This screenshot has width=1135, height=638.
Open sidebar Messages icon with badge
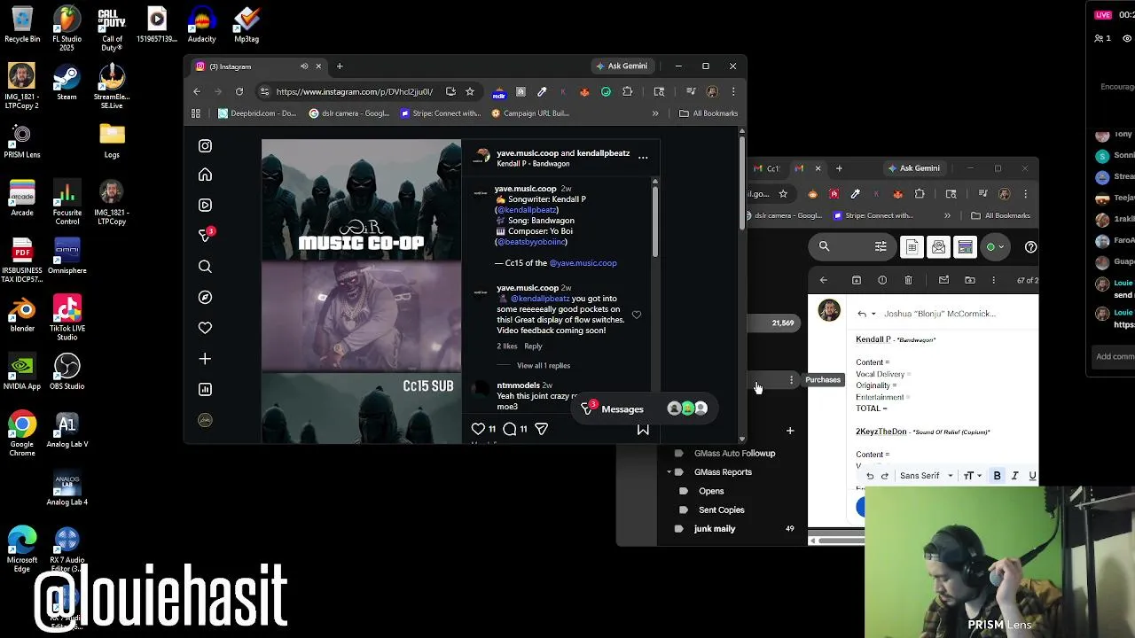tap(205, 236)
